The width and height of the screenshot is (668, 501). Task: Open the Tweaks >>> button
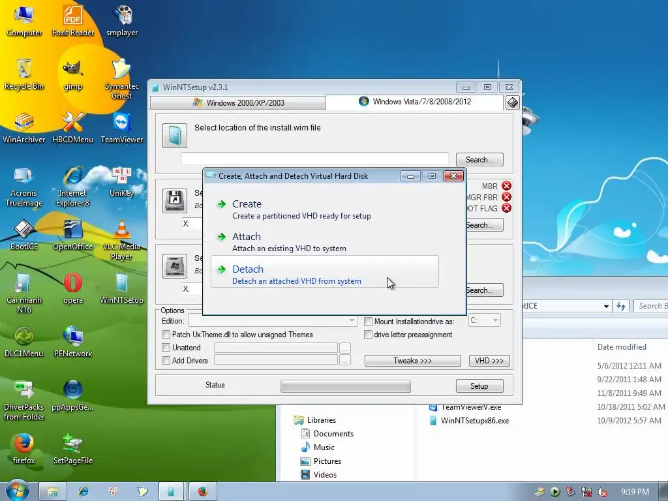pyautogui.click(x=412, y=360)
